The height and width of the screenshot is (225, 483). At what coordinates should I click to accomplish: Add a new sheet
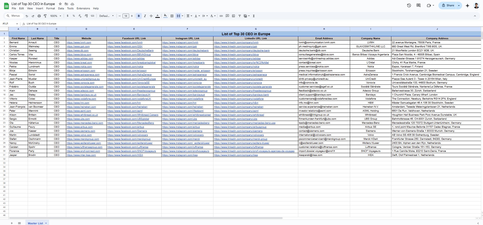[x=12, y=223]
